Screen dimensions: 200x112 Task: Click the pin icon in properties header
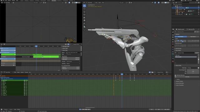tap(199, 29)
